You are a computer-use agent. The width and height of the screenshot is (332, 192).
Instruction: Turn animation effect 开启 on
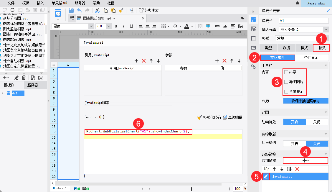click(x=295, y=122)
